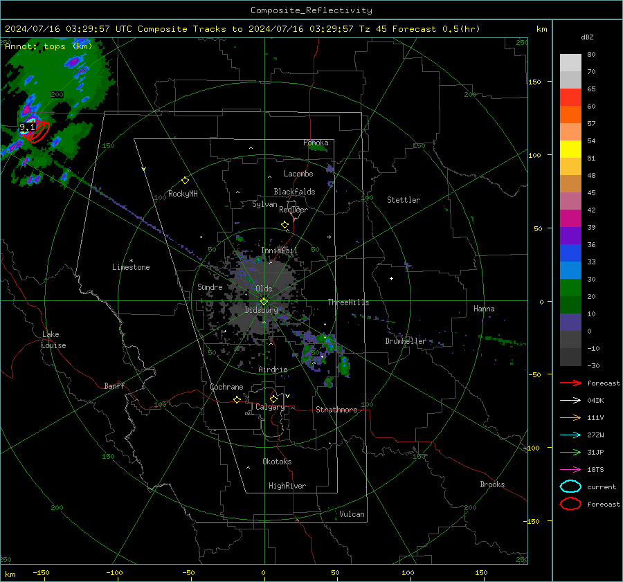Click the Innisfail town label
The width and height of the screenshot is (623, 582).
279,251
